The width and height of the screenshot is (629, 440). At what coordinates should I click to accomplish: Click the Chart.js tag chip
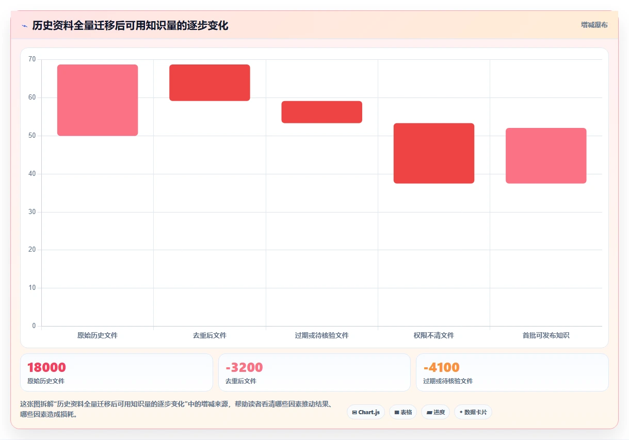366,412
